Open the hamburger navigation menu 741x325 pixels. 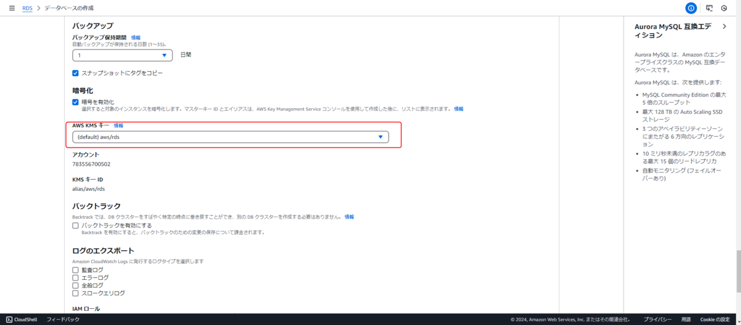[x=12, y=8]
